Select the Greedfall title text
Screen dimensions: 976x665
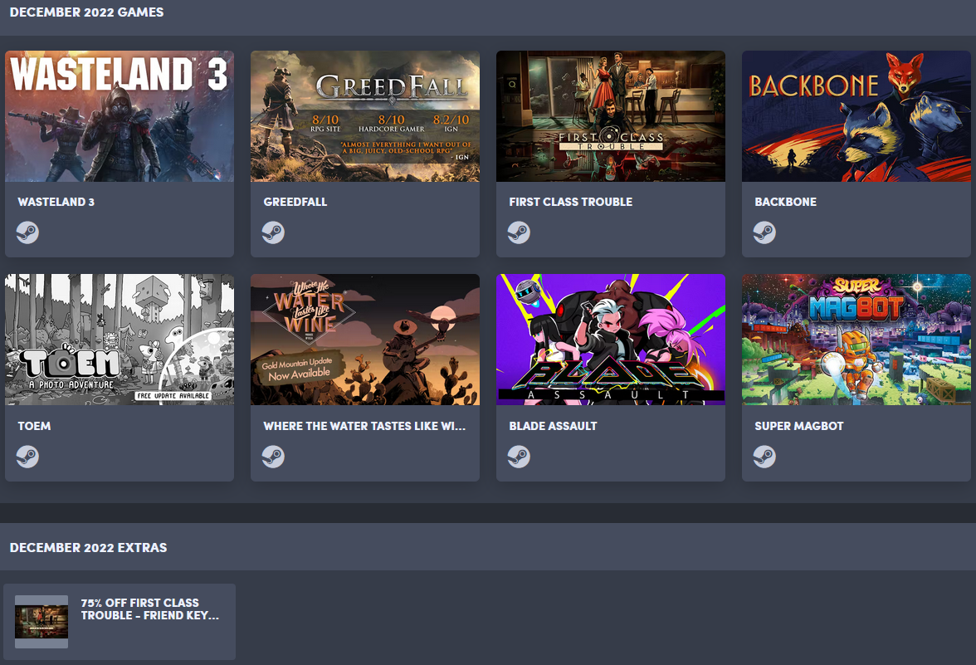[x=295, y=202]
